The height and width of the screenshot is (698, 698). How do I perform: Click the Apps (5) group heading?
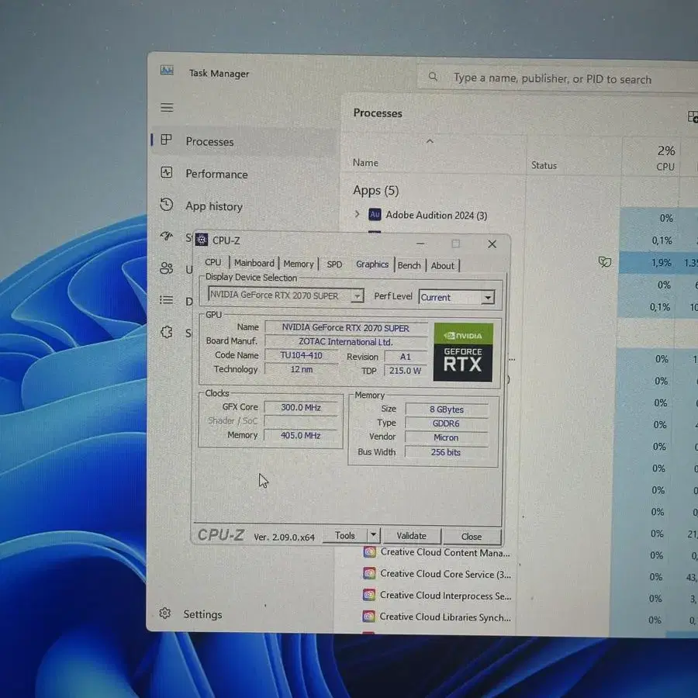(x=375, y=191)
